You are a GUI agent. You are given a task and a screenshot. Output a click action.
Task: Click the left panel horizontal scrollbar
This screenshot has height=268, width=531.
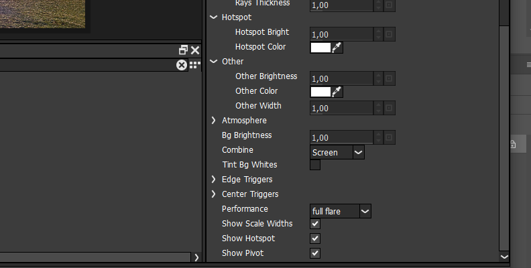(x=95, y=257)
